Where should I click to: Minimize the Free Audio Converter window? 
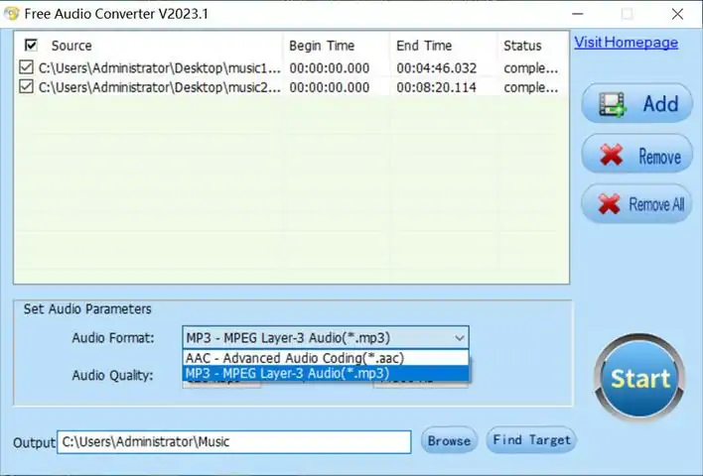point(578,14)
